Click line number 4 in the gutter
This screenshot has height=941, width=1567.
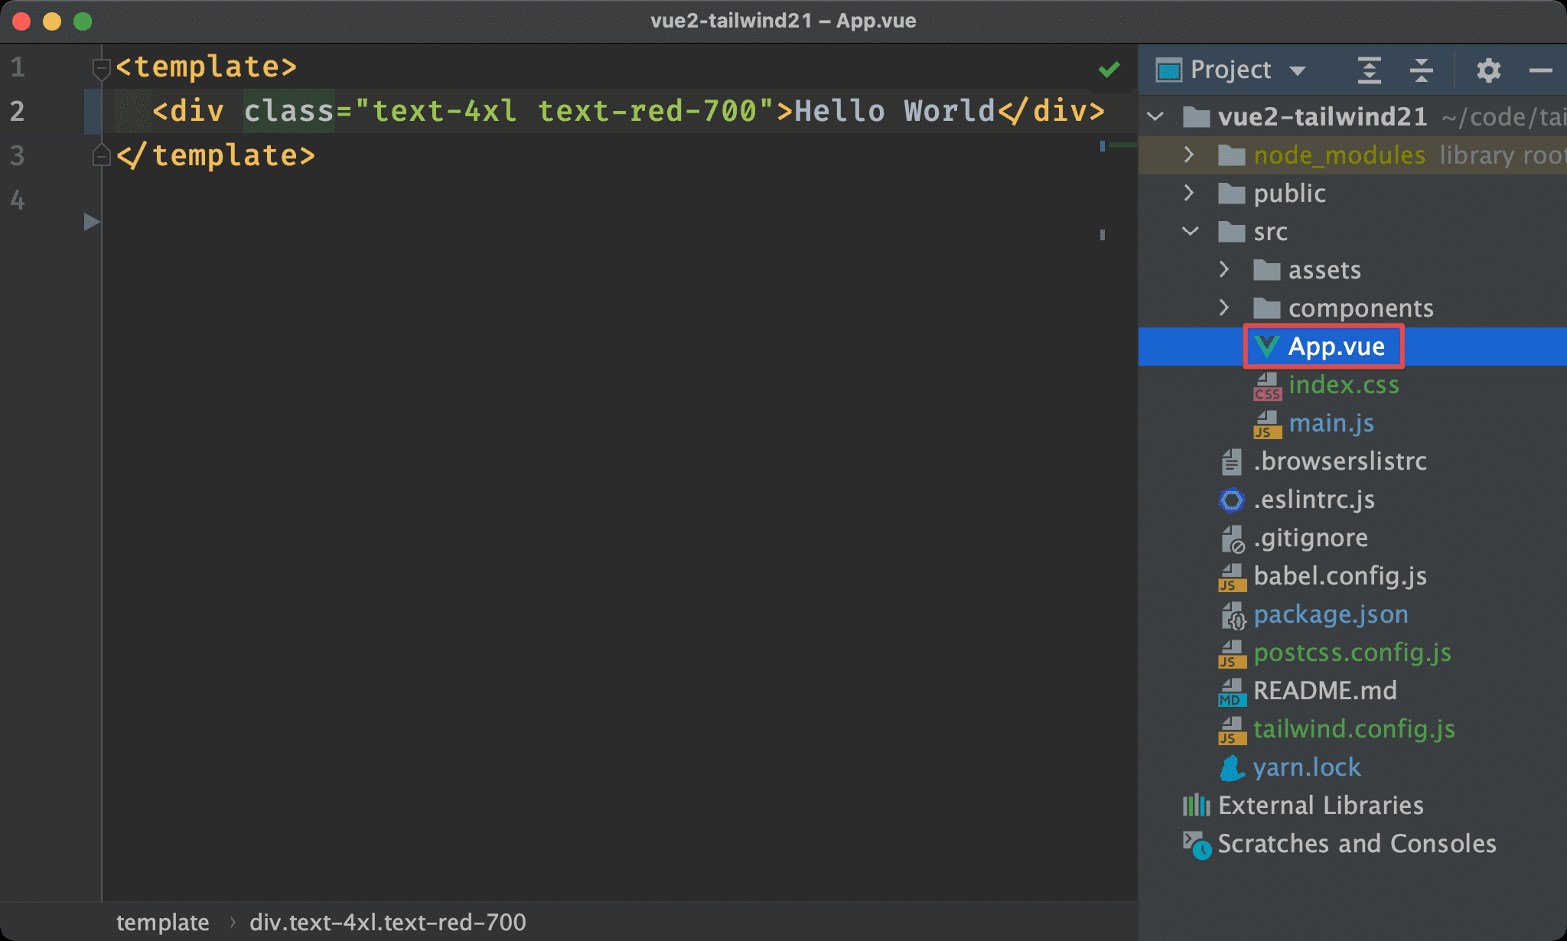pyautogui.click(x=18, y=200)
